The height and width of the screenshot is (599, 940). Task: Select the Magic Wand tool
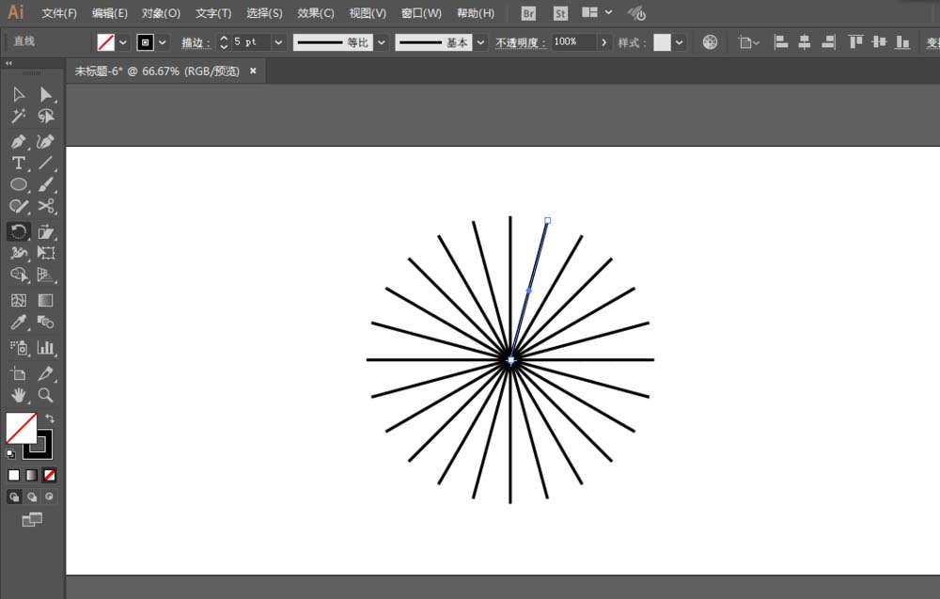click(19, 116)
